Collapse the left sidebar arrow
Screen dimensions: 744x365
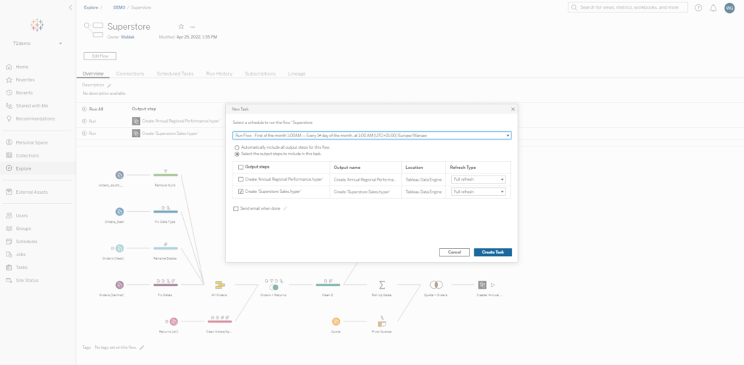[x=70, y=7]
